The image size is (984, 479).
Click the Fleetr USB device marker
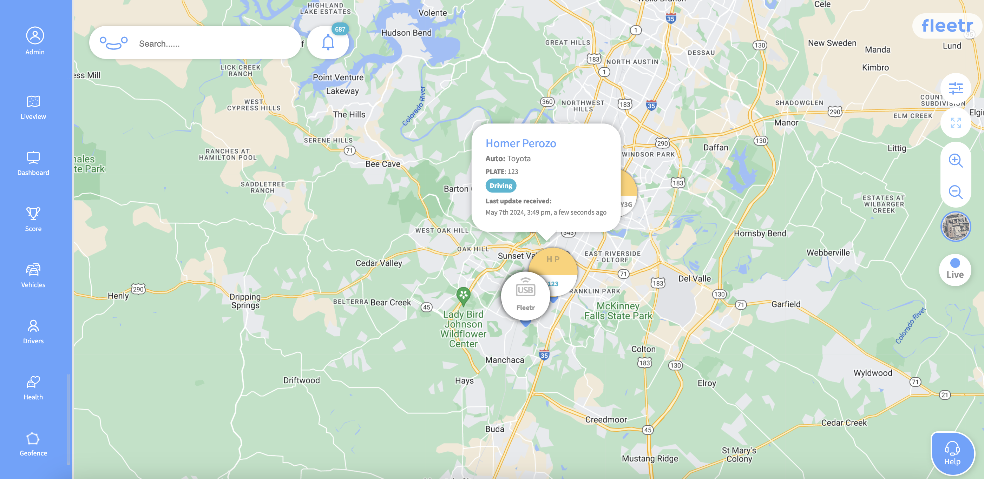[x=525, y=296]
